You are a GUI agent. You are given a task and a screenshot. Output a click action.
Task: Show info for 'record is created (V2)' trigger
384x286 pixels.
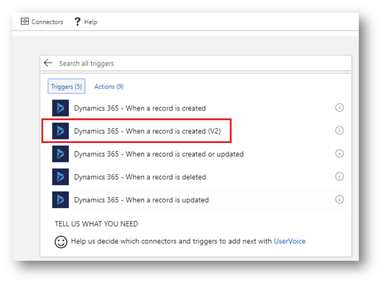(339, 131)
